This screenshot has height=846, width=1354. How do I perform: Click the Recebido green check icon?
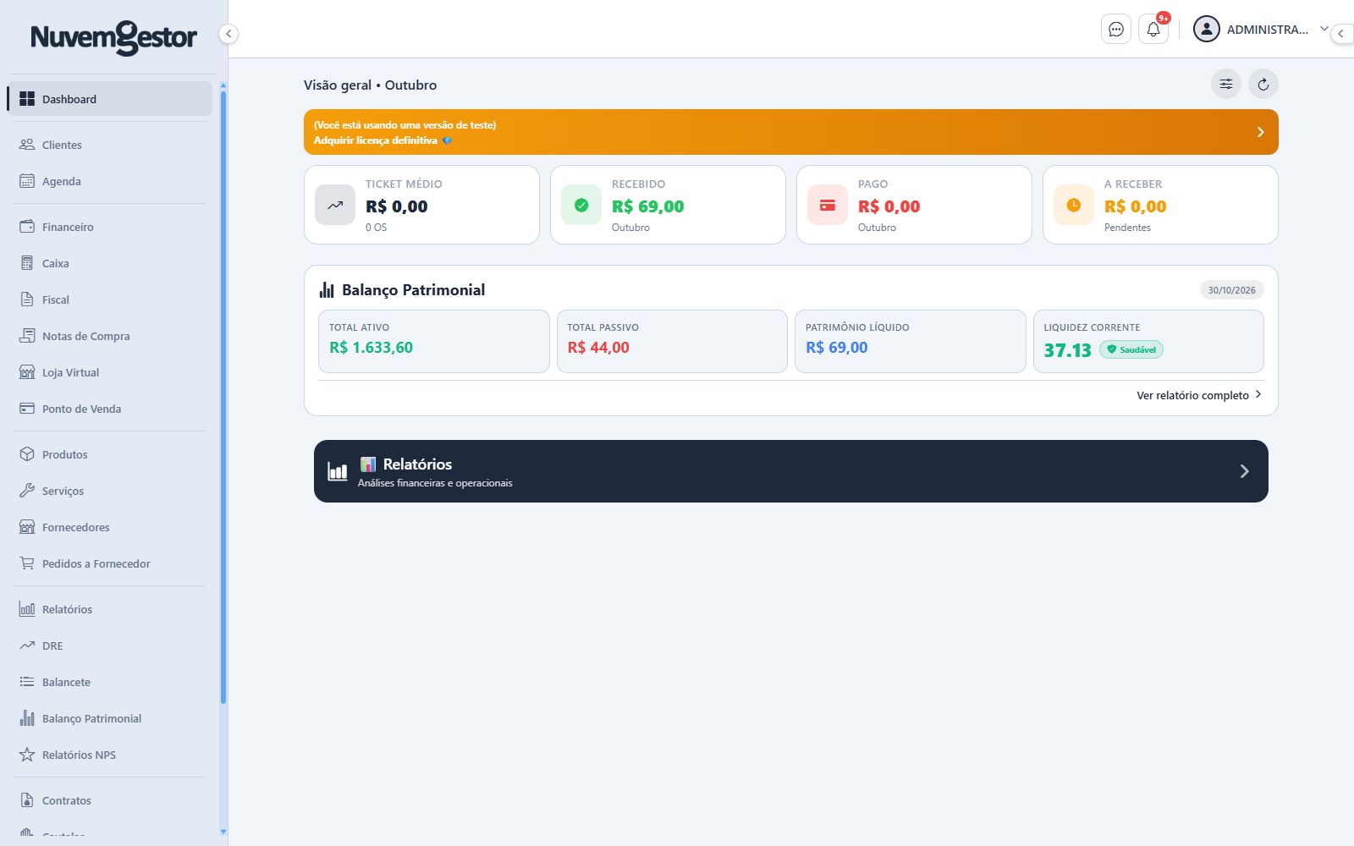point(581,205)
